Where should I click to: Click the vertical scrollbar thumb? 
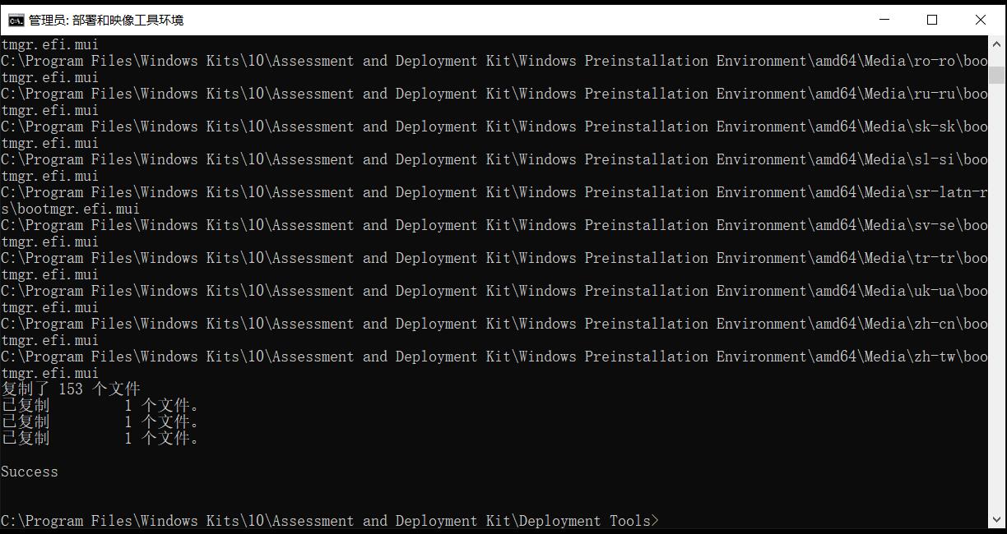(x=996, y=75)
